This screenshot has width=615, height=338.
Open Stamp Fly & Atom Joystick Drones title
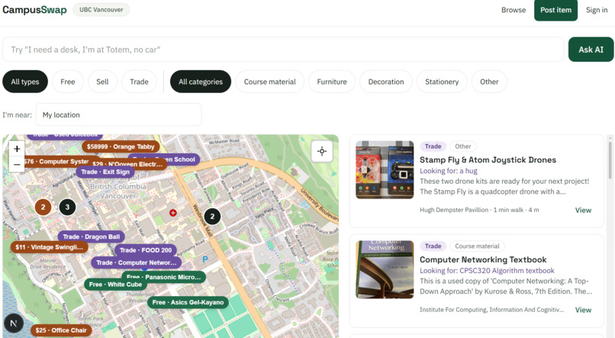tap(488, 159)
